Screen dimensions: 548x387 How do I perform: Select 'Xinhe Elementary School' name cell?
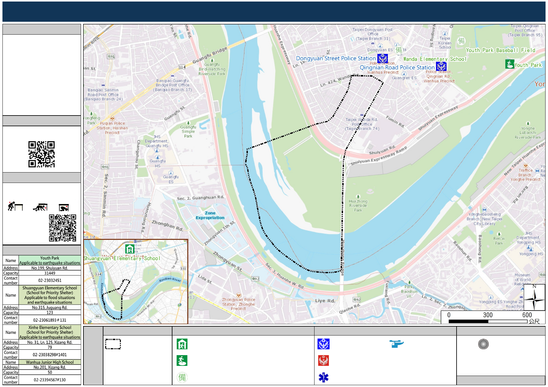[x=50, y=332]
